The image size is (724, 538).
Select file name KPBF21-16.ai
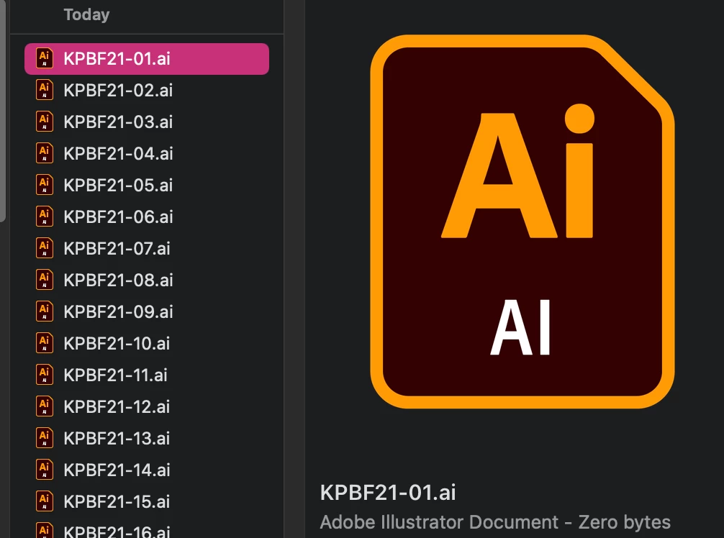point(117,531)
